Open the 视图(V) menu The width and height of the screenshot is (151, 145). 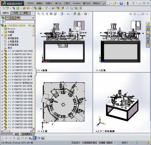(49, 3)
